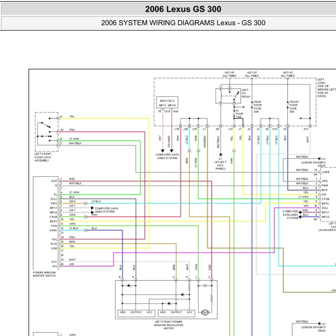
Task: Click the 'BODY ECU' box label
Action: (167, 101)
